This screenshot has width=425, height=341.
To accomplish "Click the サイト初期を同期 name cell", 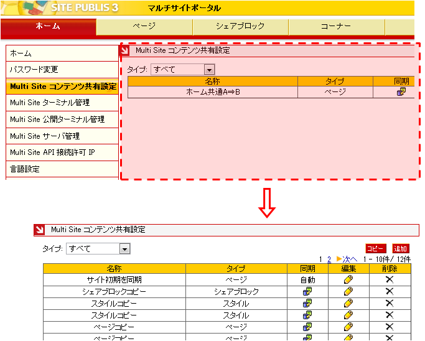I will tap(114, 280).
